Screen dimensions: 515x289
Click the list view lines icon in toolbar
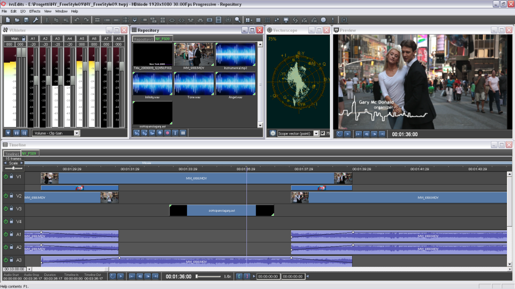click(x=259, y=20)
